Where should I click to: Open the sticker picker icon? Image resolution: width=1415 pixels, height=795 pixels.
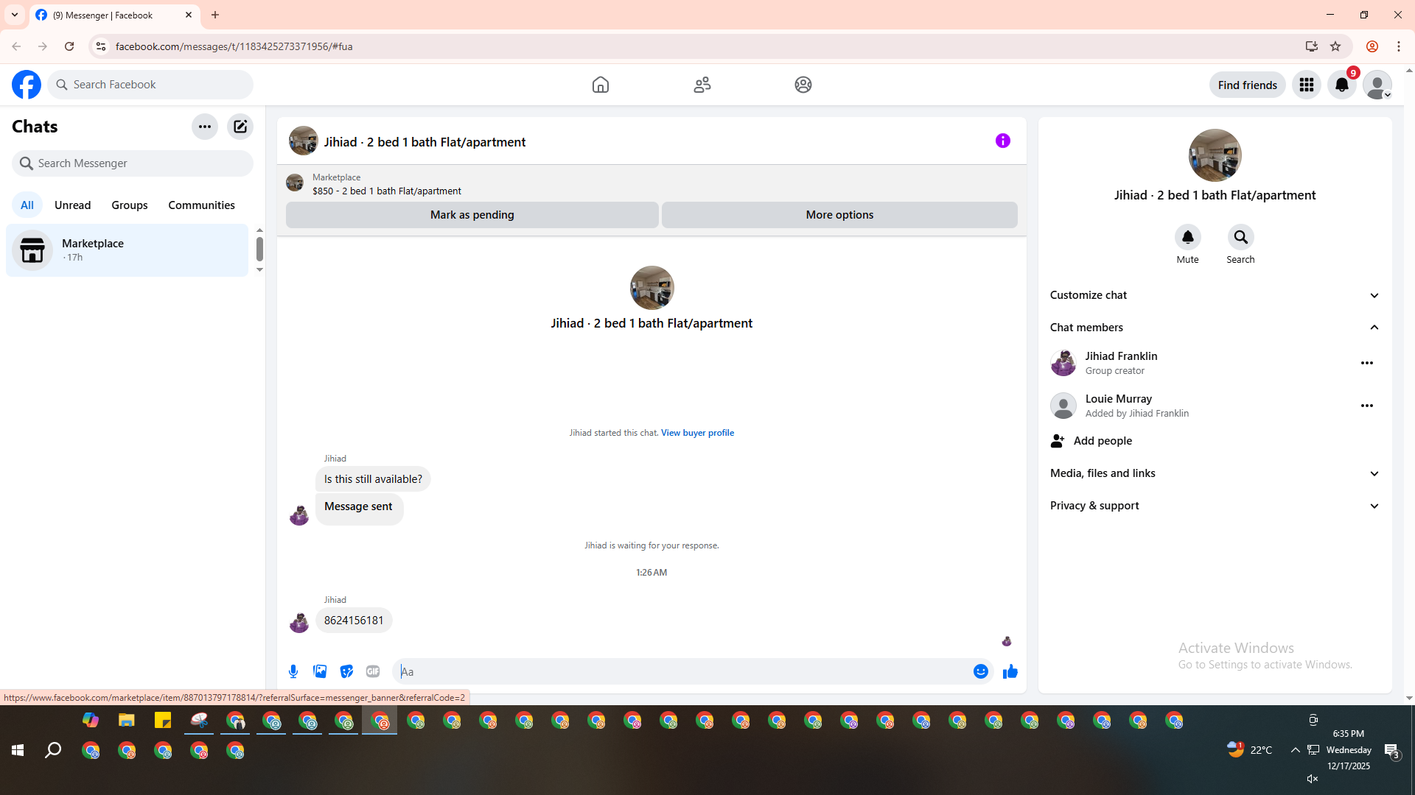coord(346,671)
